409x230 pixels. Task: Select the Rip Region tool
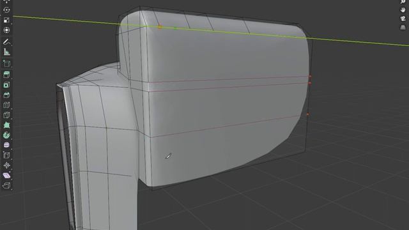pos(6,185)
